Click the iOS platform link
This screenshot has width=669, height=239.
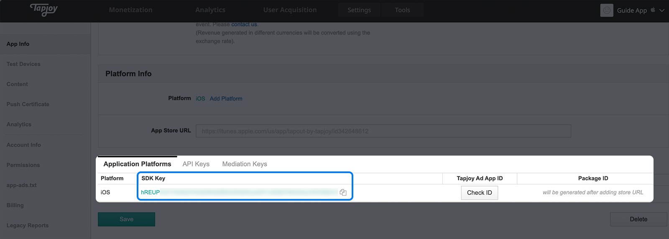coord(200,98)
